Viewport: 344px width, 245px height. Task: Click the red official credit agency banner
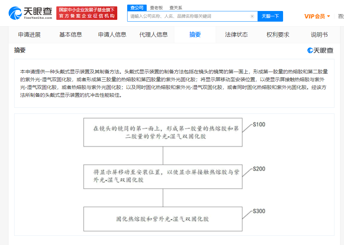[87, 13]
